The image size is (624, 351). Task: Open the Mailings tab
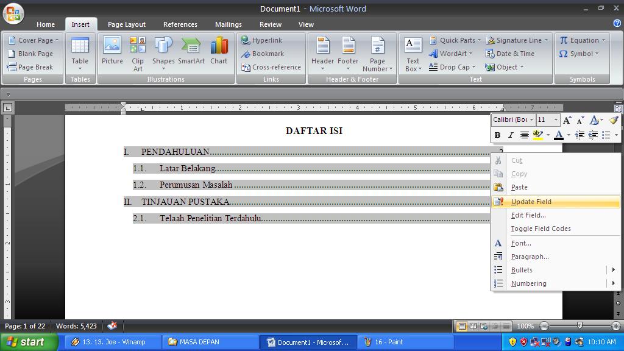(x=229, y=24)
